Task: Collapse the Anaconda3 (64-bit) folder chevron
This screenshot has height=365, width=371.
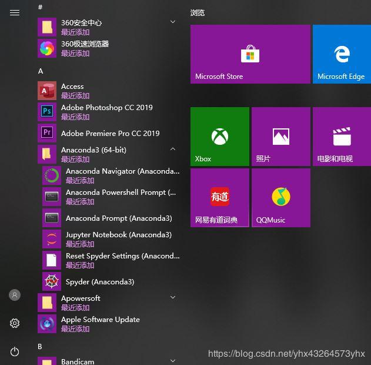Action: coord(173,149)
